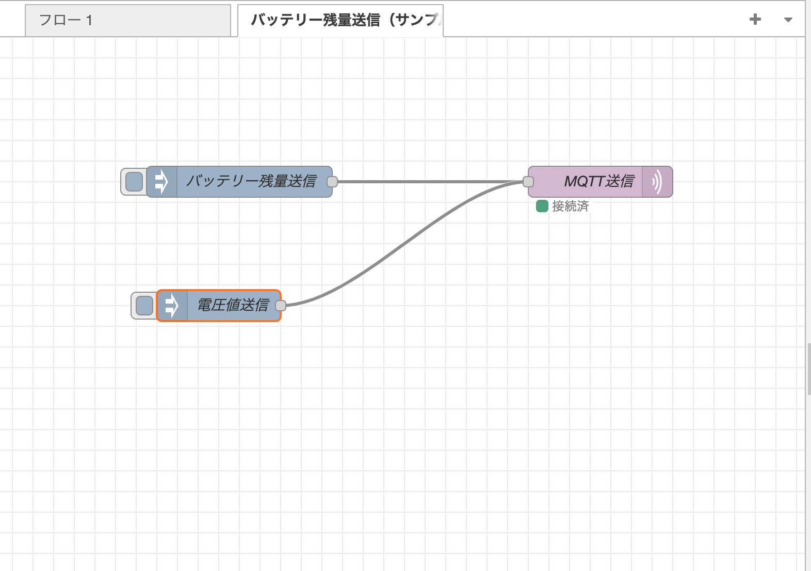Click the 接続済 status text
This screenshot has width=811, height=571.
(570, 206)
